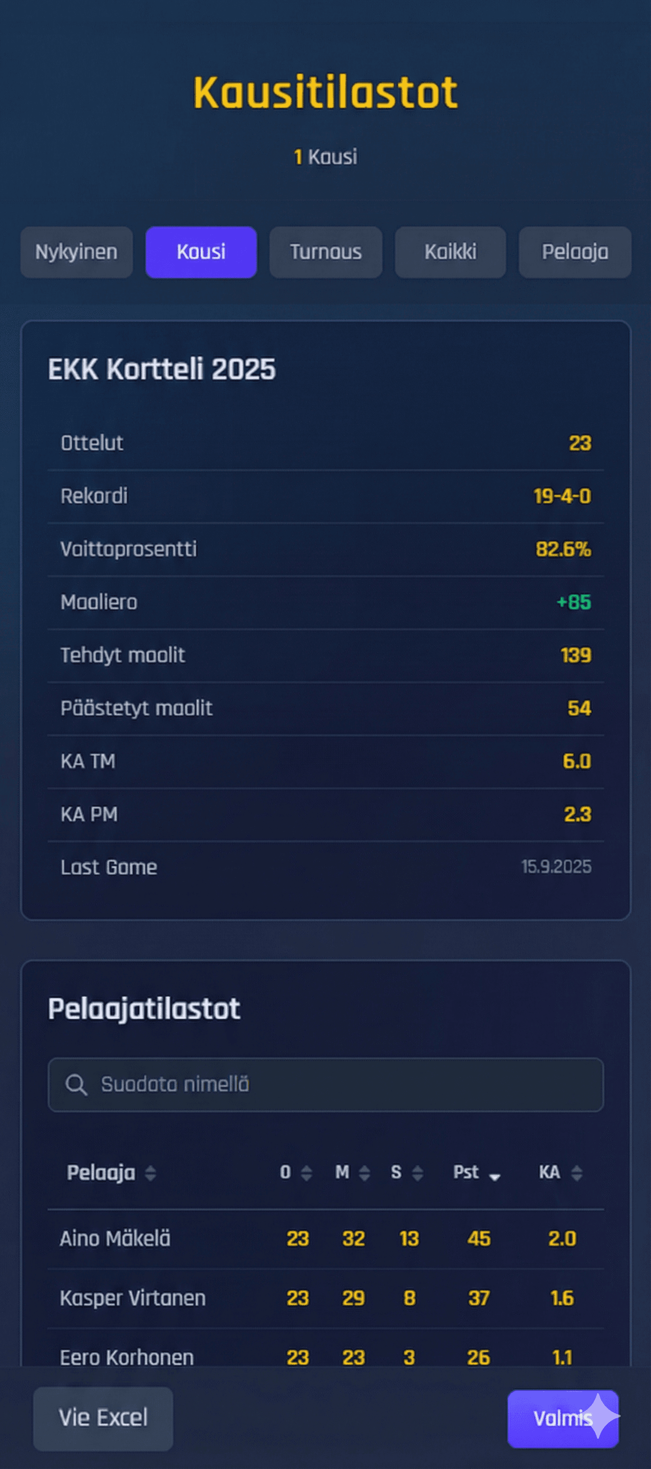The image size is (651, 1469).
Task: Click sort arrows next to KA column
Action: point(577,1173)
